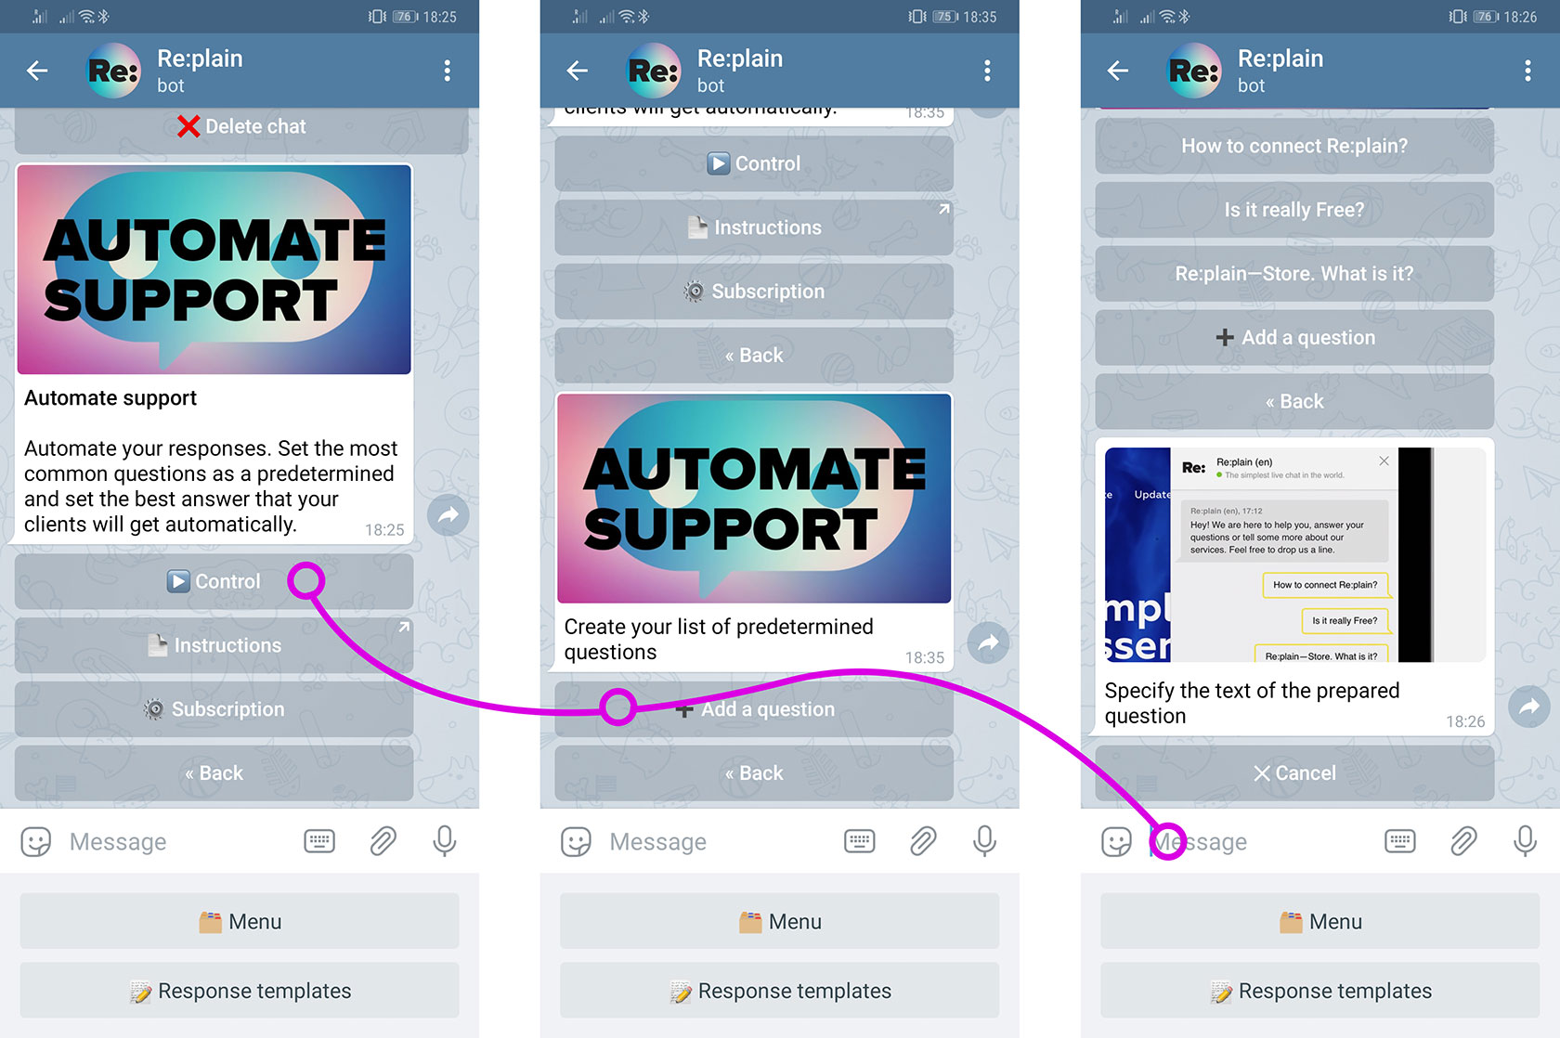Select 'Re:plain—Store. What is it?' question
Image resolution: width=1560 pixels, height=1038 pixels.
(x=1294, y=274)
